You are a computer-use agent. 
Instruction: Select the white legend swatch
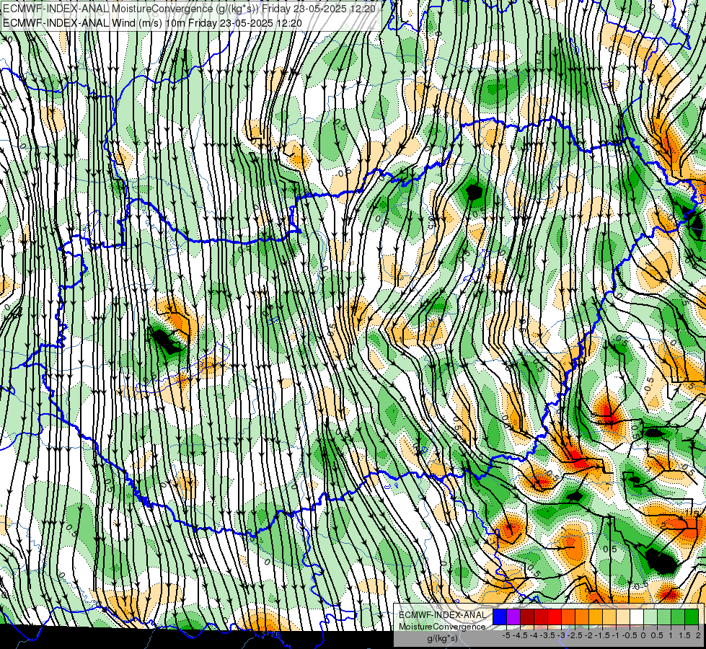click(x=637, y=617)
